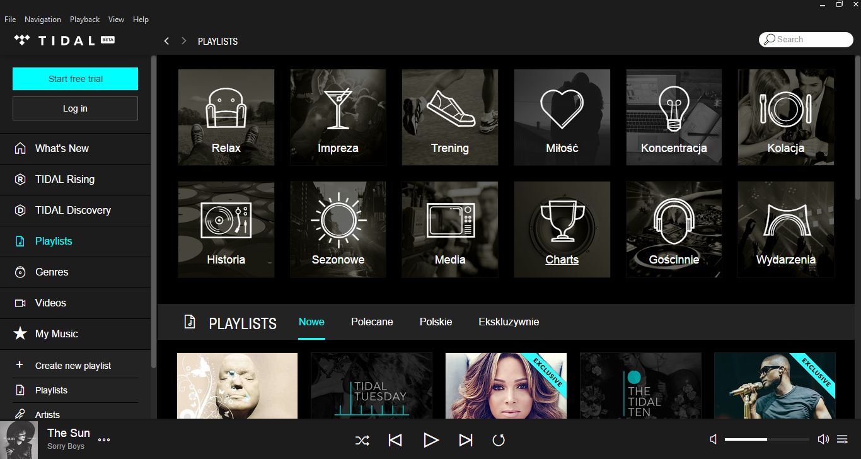Click the loud speaker volume icon

tap(823, 439)
